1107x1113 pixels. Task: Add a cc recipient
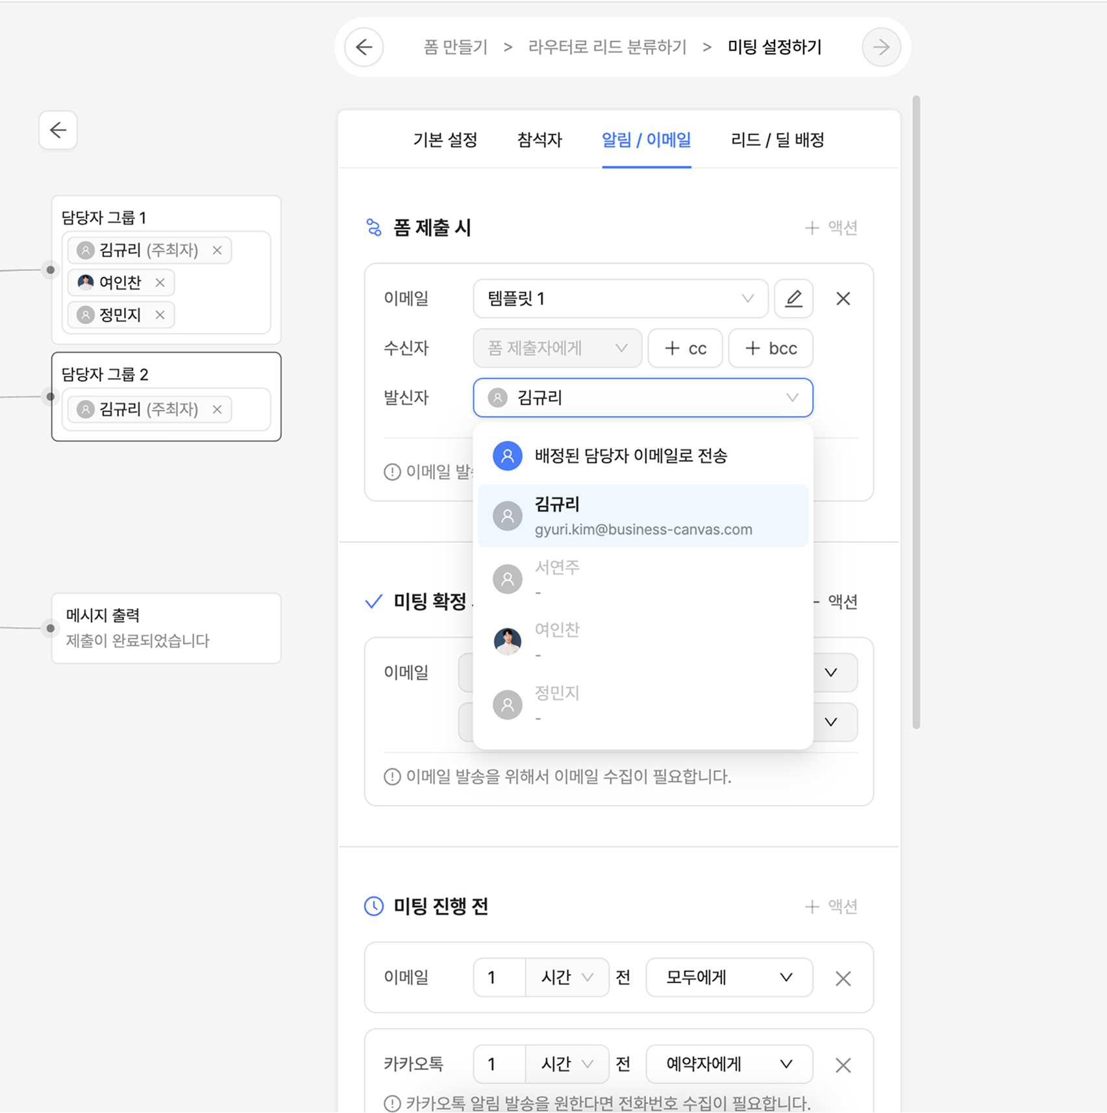686,348
